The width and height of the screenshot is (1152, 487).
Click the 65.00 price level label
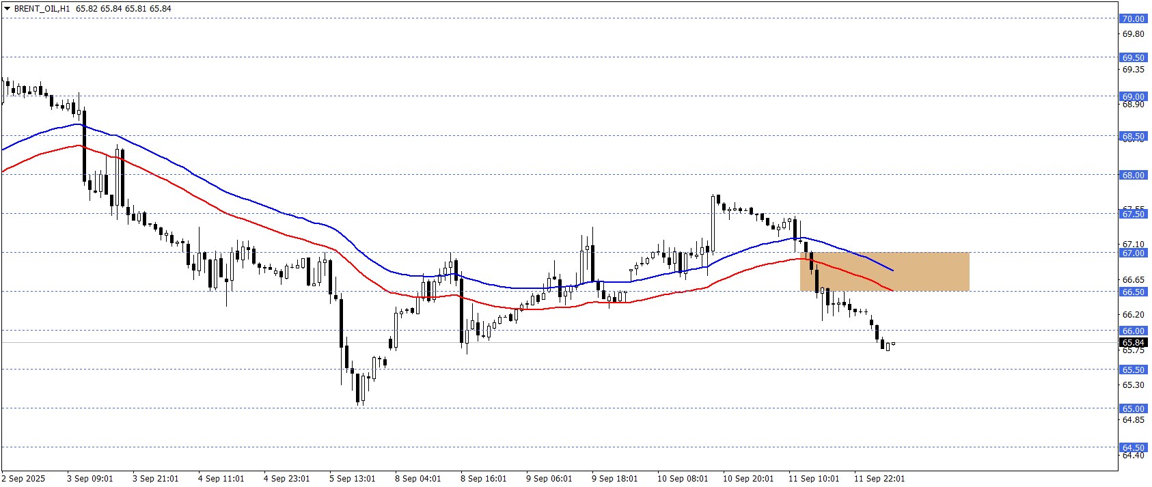pos(1133,408)
